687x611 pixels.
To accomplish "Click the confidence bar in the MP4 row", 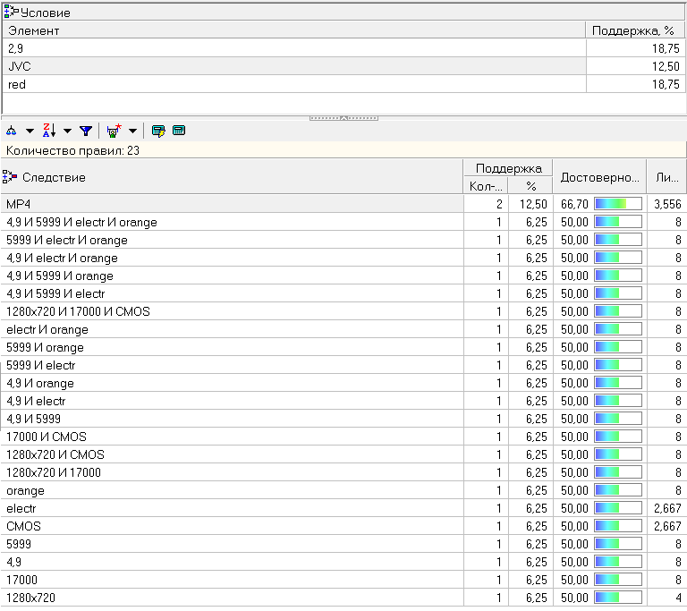I will click(618, 204).
